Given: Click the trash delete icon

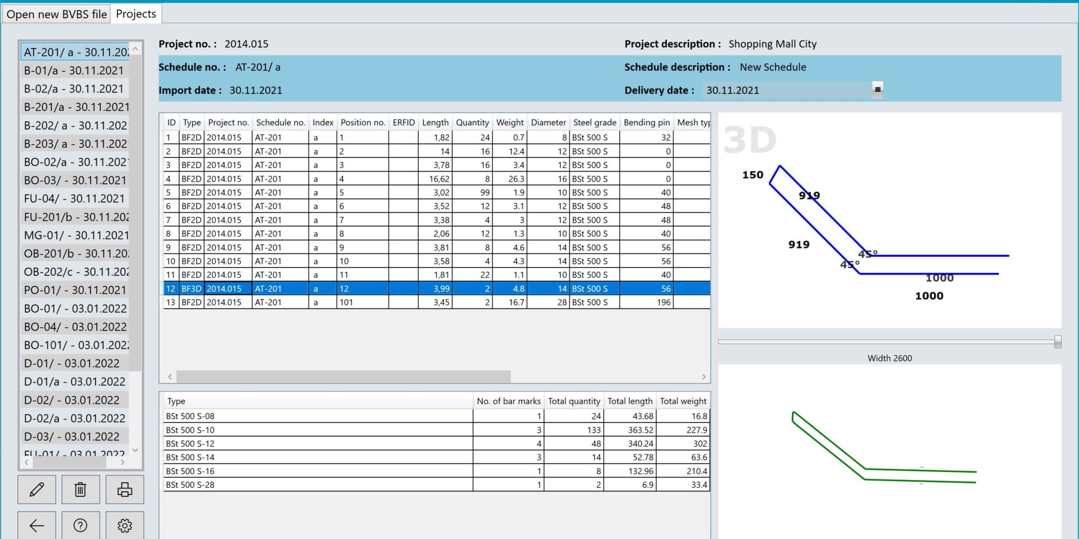Looking at the screenshot, I should coord(81,489).
